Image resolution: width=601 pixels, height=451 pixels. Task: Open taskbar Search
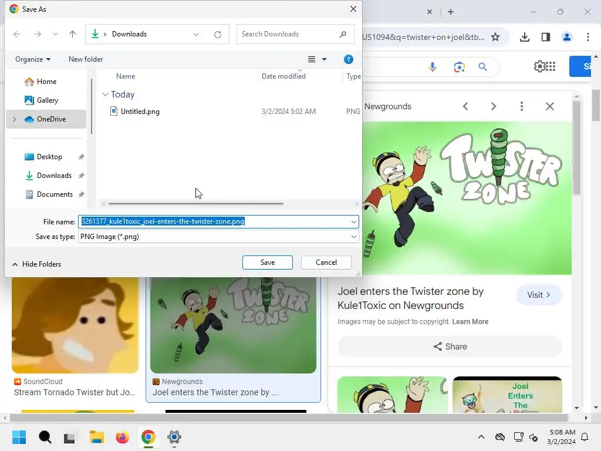(x=45, y=437)
